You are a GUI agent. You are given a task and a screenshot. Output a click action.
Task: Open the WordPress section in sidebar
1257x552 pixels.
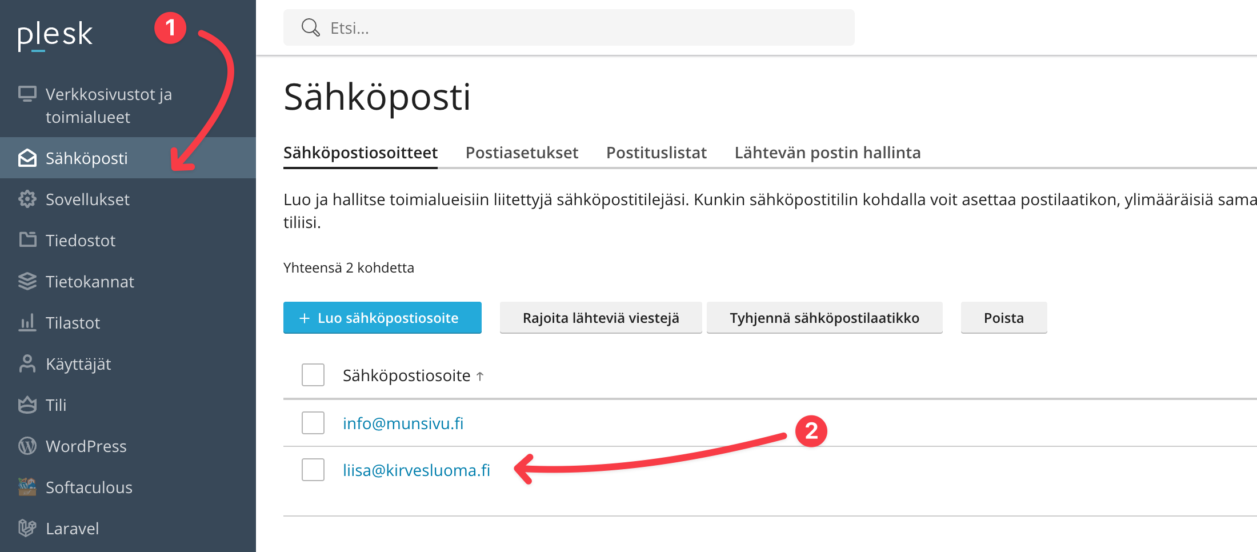click(x=86, y=446)
